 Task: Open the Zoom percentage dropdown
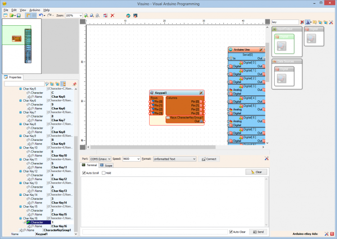point(81,15)
